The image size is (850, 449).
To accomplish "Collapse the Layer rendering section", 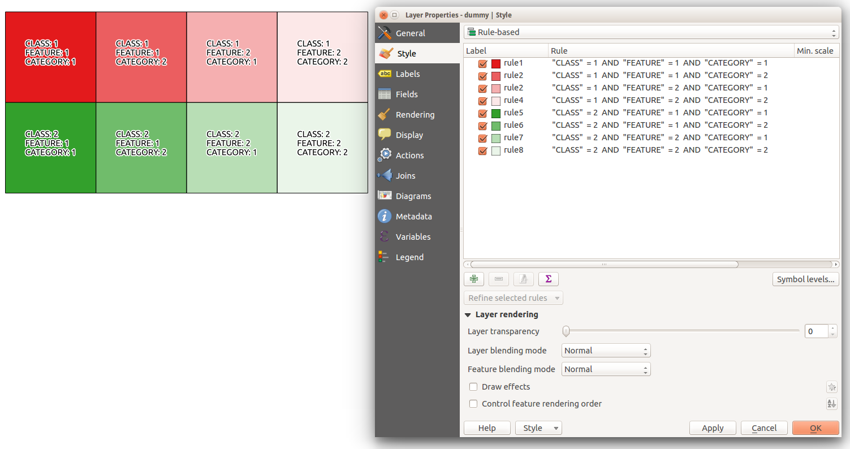I will point(468,315).
